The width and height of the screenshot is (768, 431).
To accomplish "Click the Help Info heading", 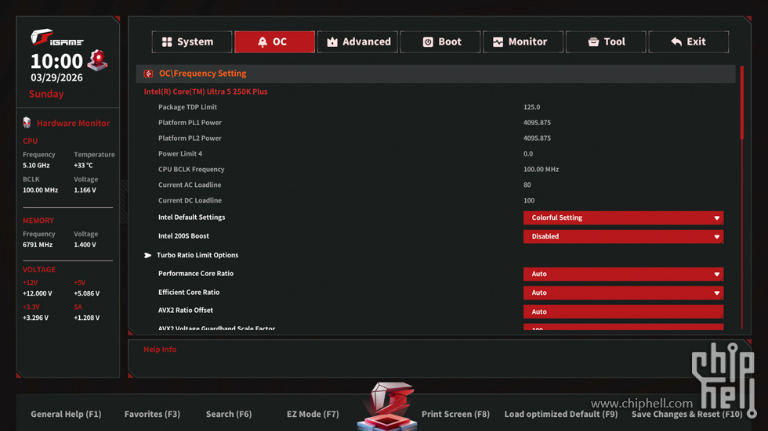I will pos(160,350).
